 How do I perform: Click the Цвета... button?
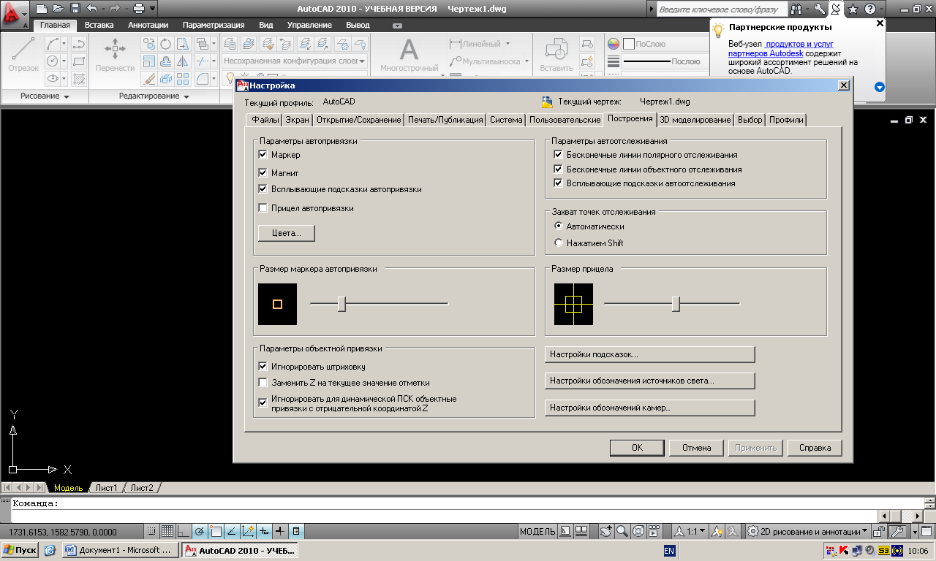click(x=286, y=233)
